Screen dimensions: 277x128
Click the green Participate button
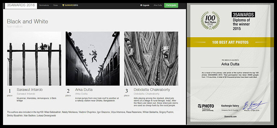click(x=171, y=5)
